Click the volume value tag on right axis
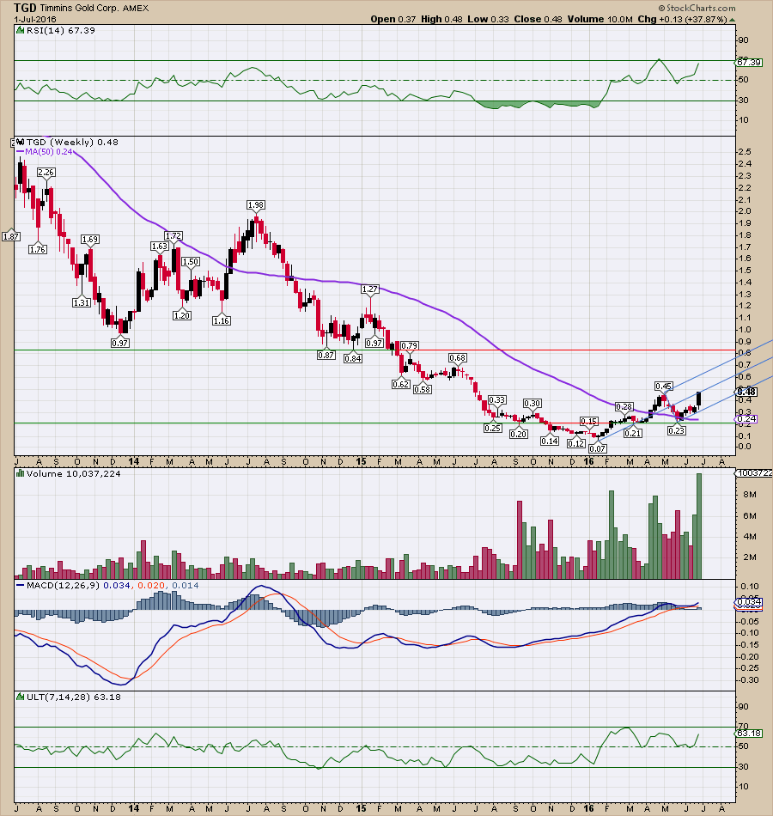Viewport: 773px width, 816px height. [754, 472]
